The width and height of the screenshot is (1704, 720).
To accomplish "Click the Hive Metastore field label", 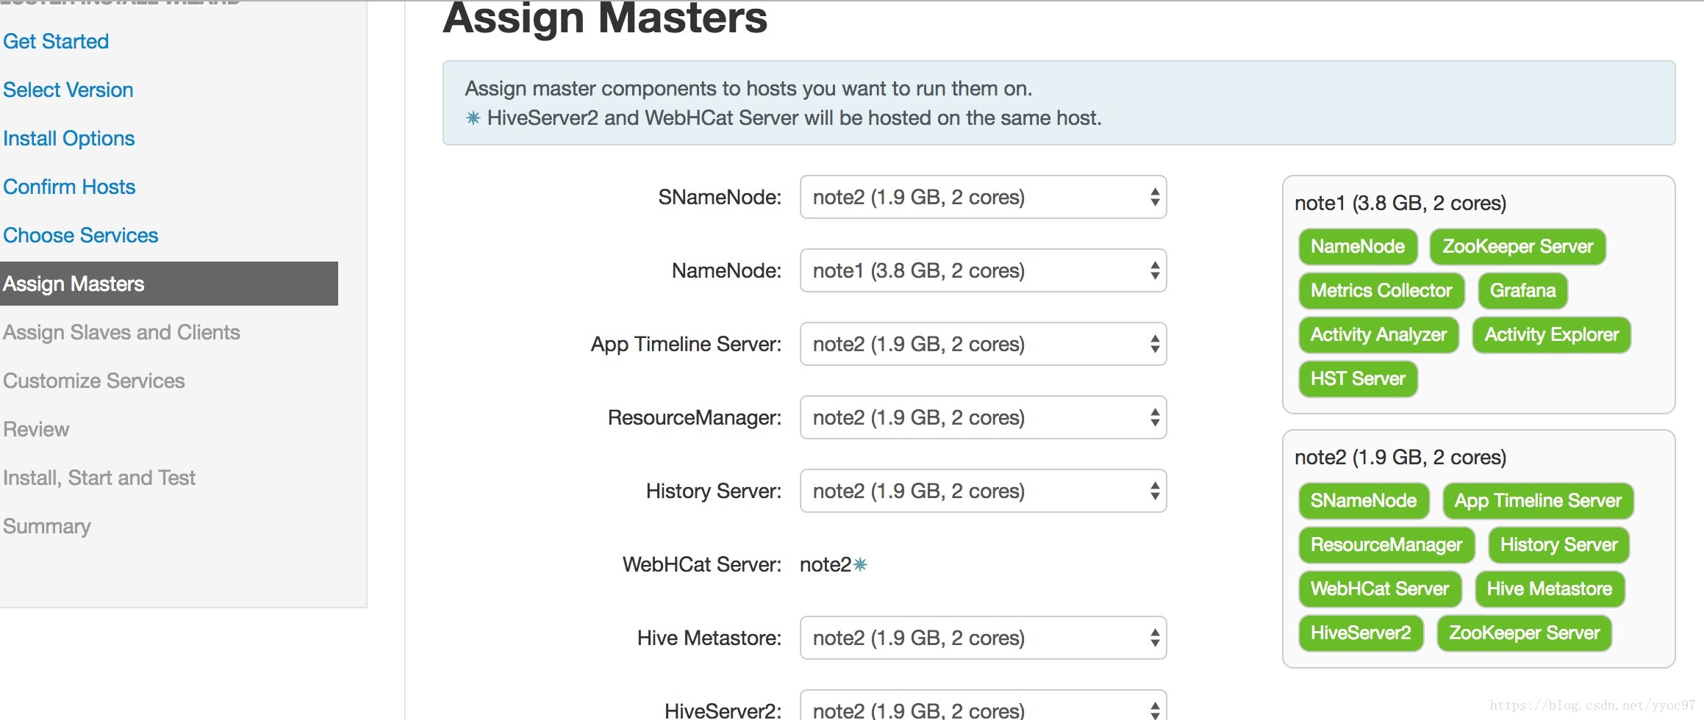I will [x=709, y=638].
